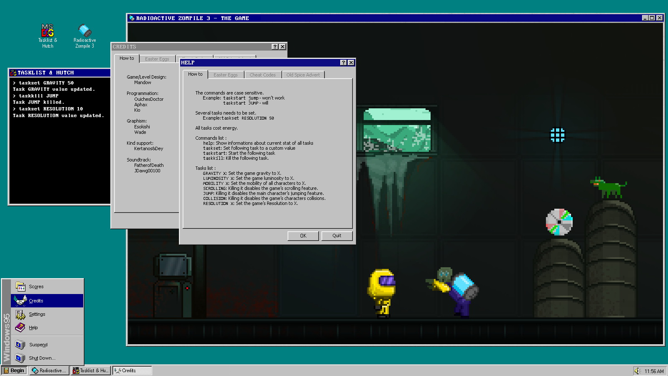Click the spinning CD disc in game
668x376 pixels.
[x=559, y=222]
